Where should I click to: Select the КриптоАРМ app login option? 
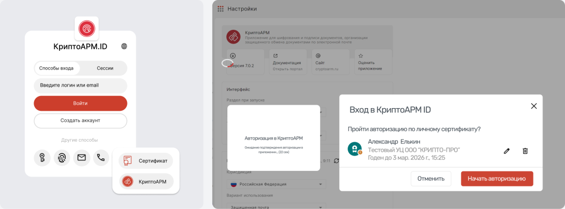146,181
